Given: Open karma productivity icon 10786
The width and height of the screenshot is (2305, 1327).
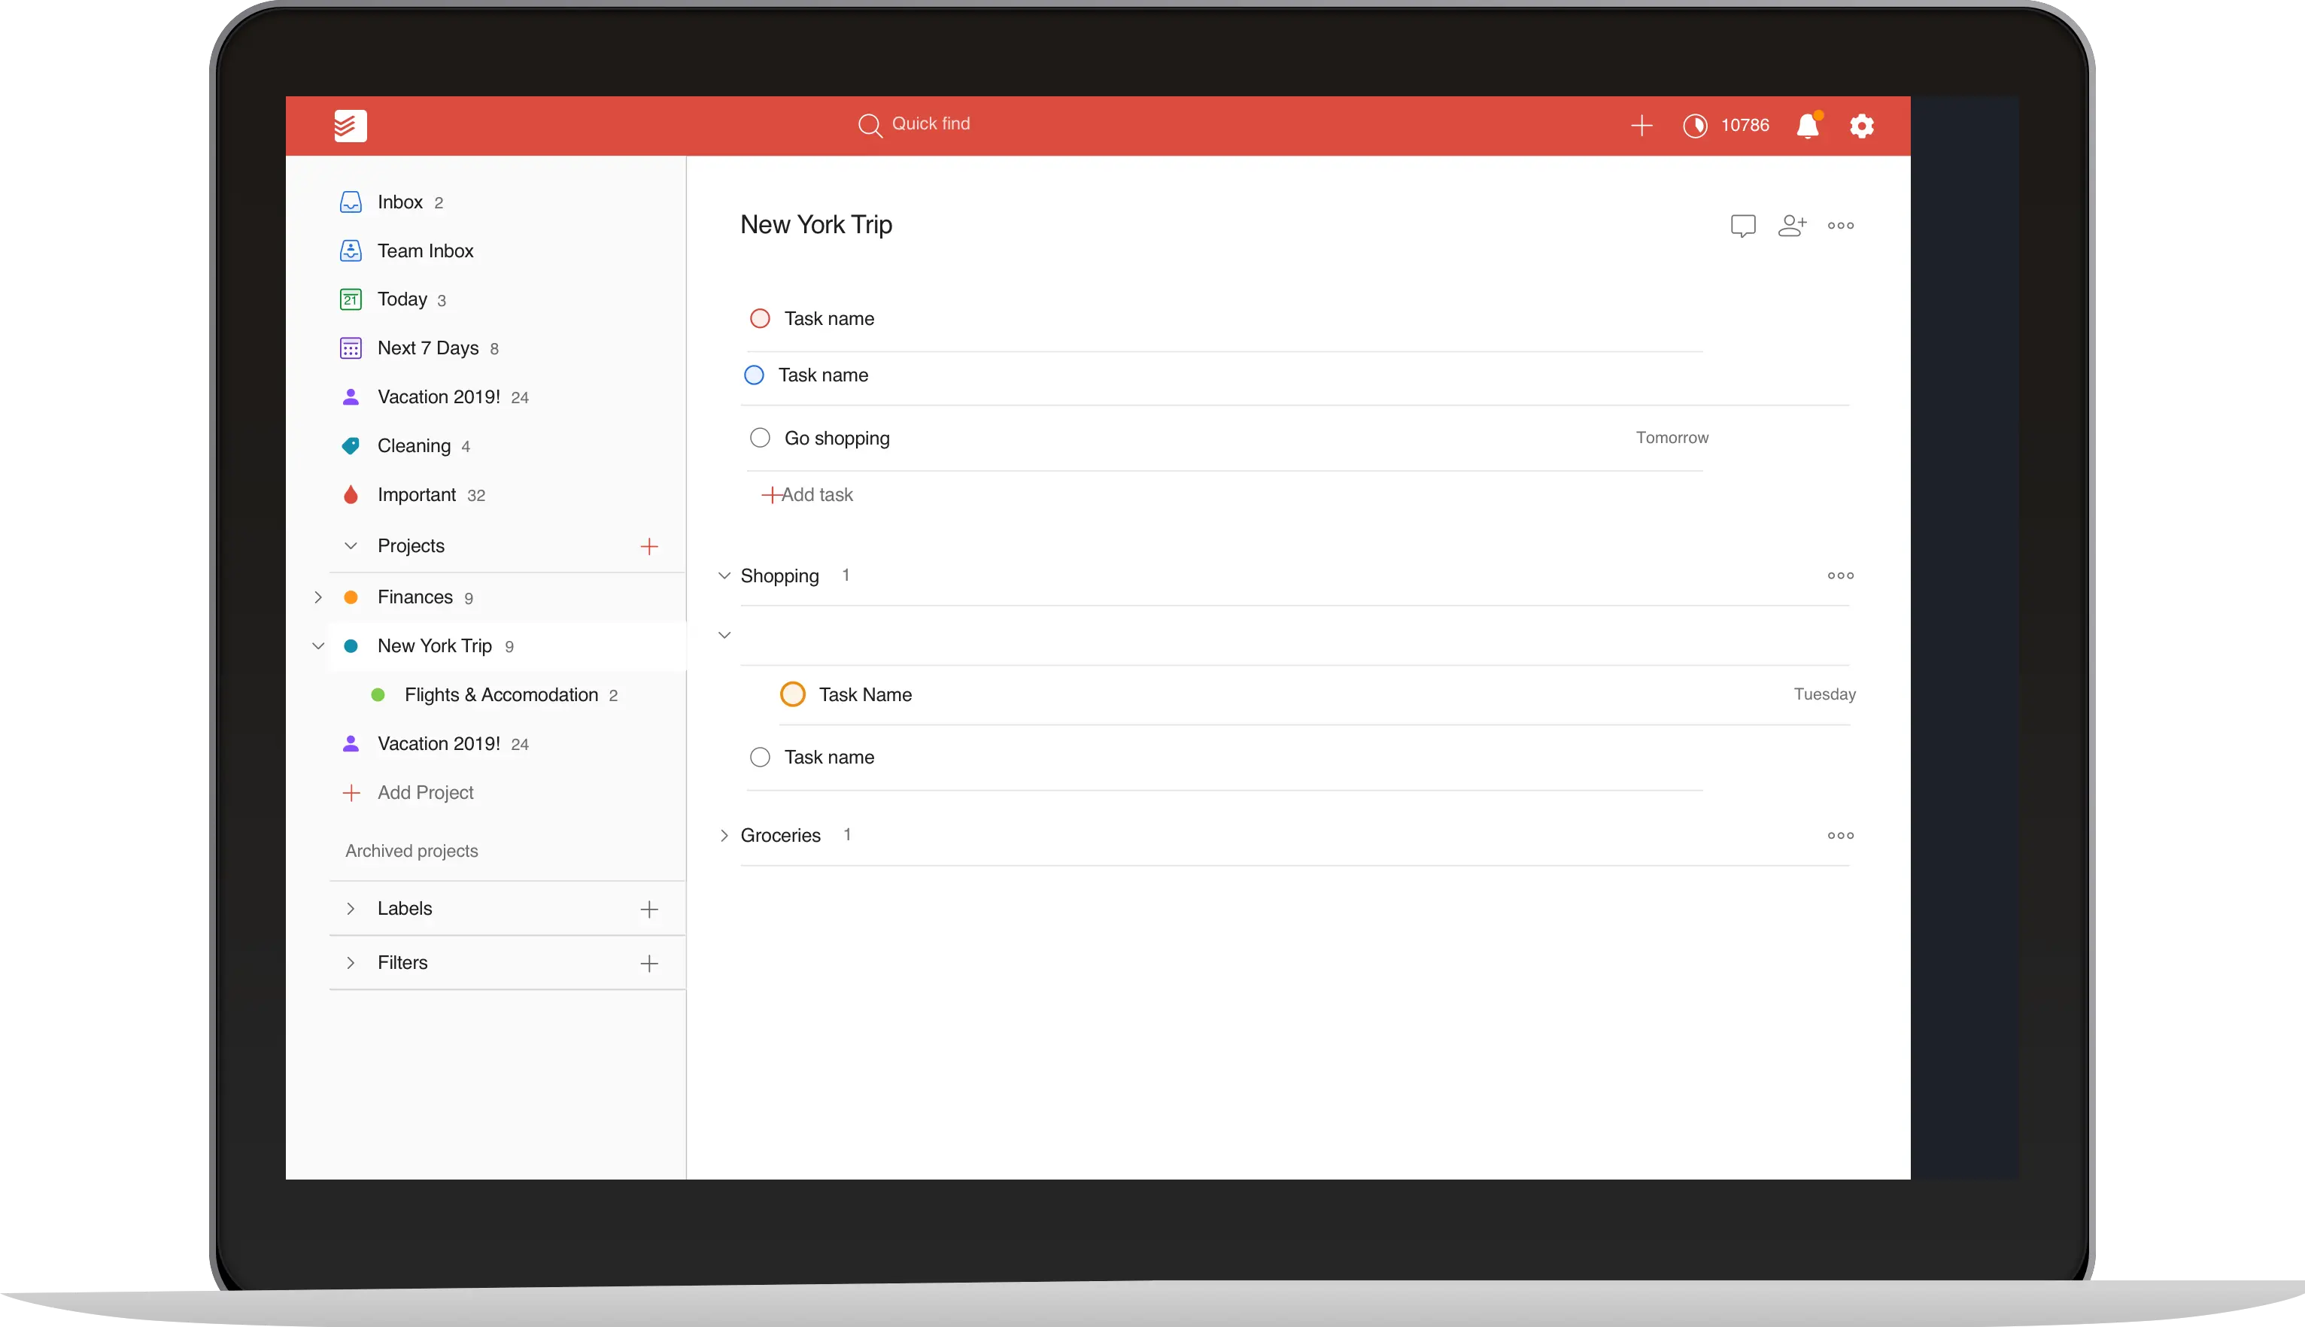Looking at the screenshot, I should [1695, 126].
